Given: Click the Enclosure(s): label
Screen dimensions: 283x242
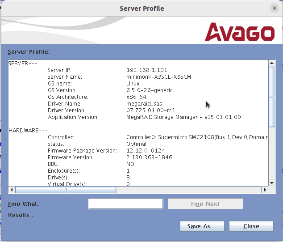Looking at the screenshot, I should tap(64, 171).
